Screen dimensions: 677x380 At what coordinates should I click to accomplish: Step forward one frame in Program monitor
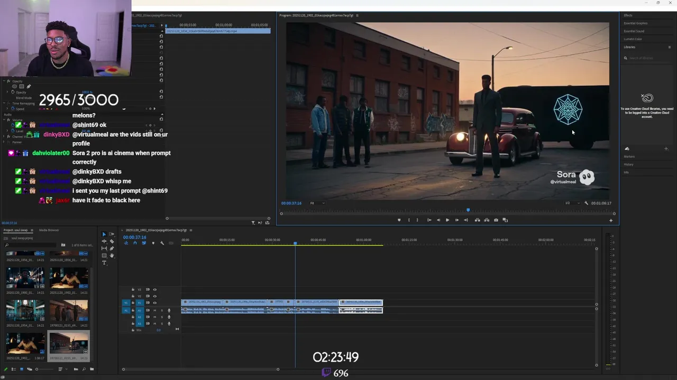[457, 220]
